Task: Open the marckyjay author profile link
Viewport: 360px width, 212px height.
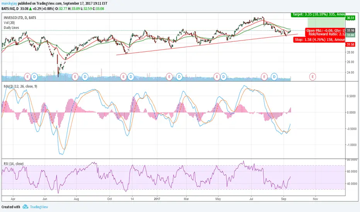Action: click(9, 4)
